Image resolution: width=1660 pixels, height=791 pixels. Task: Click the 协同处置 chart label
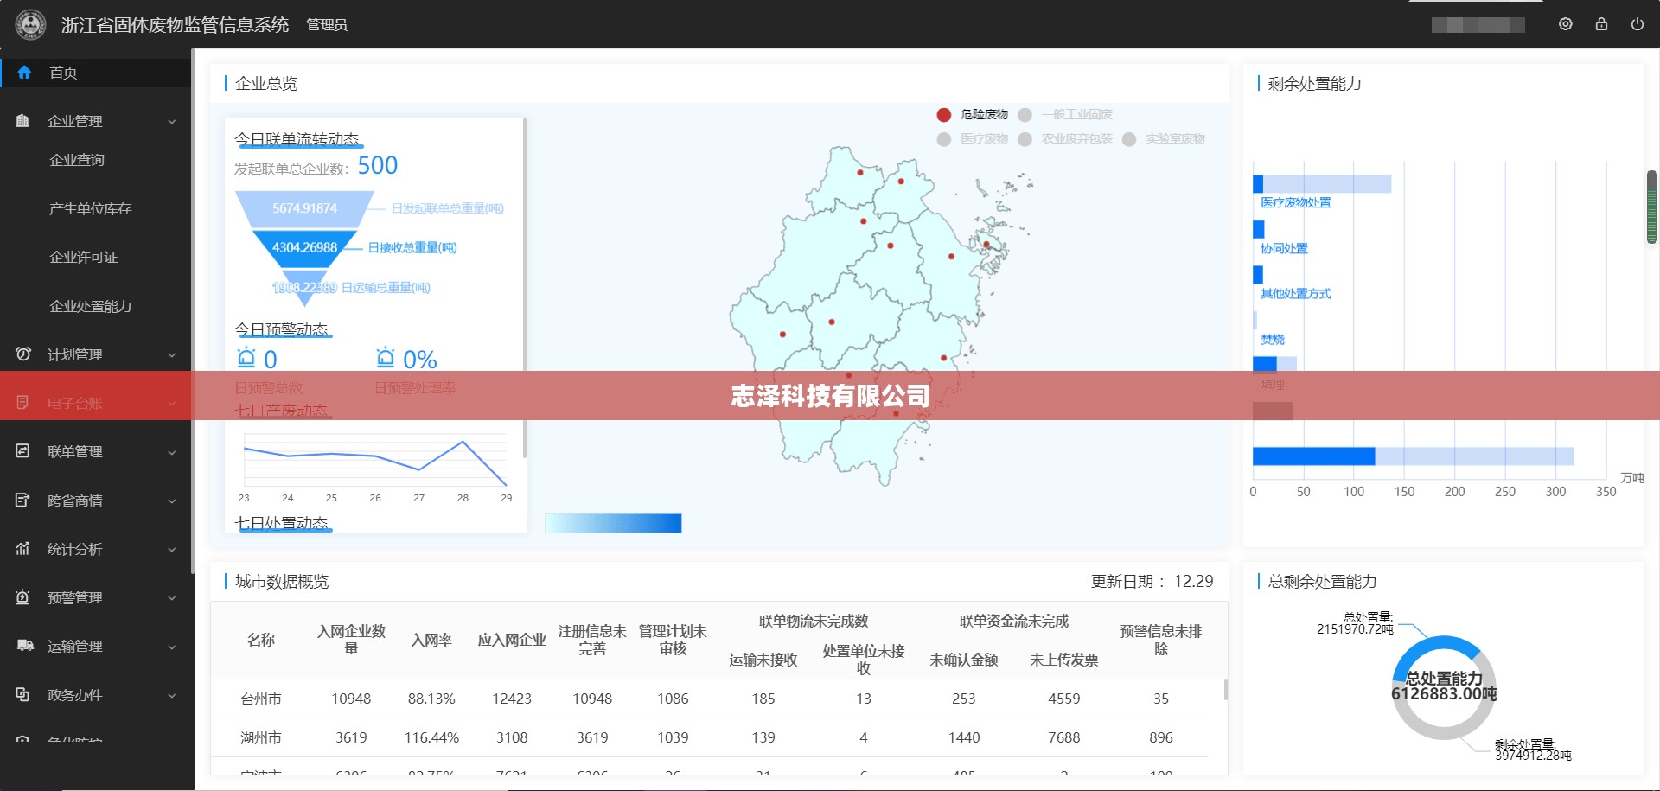[1284, 248]
